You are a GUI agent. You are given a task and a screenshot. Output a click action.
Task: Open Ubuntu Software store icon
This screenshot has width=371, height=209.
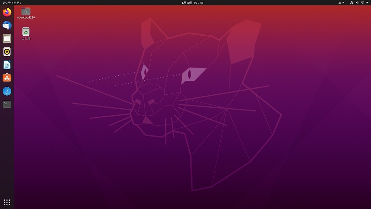click(7, 78)
